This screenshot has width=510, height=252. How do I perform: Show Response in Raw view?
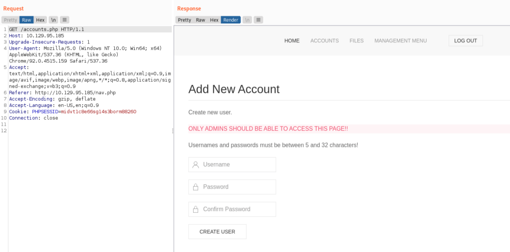(200, 20)
